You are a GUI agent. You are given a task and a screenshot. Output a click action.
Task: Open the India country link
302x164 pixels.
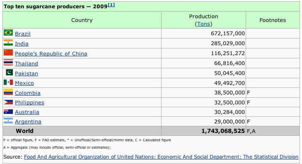pyautogui.click(x=22, y=44)
